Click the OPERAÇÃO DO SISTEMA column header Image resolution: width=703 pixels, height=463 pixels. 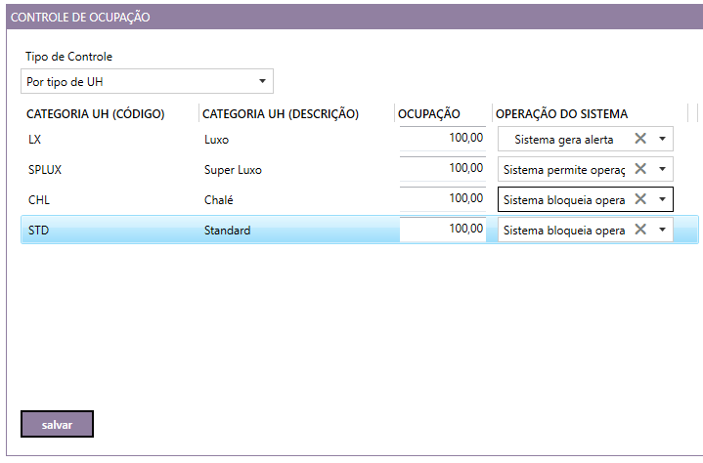click(561, 114)
